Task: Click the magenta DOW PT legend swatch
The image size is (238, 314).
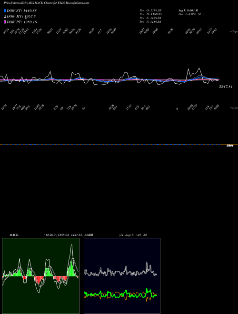Action: coord(5,22)
